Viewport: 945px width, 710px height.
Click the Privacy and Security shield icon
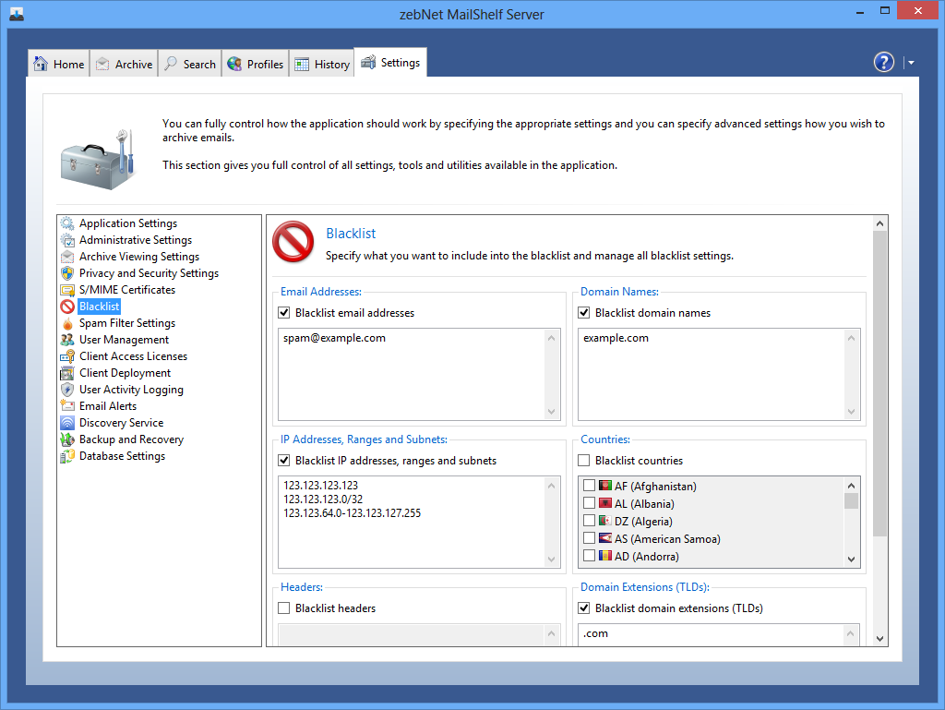point(67,273)
